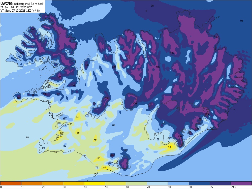Select the dark blue 90–95 legend swatch

point(199,183)
